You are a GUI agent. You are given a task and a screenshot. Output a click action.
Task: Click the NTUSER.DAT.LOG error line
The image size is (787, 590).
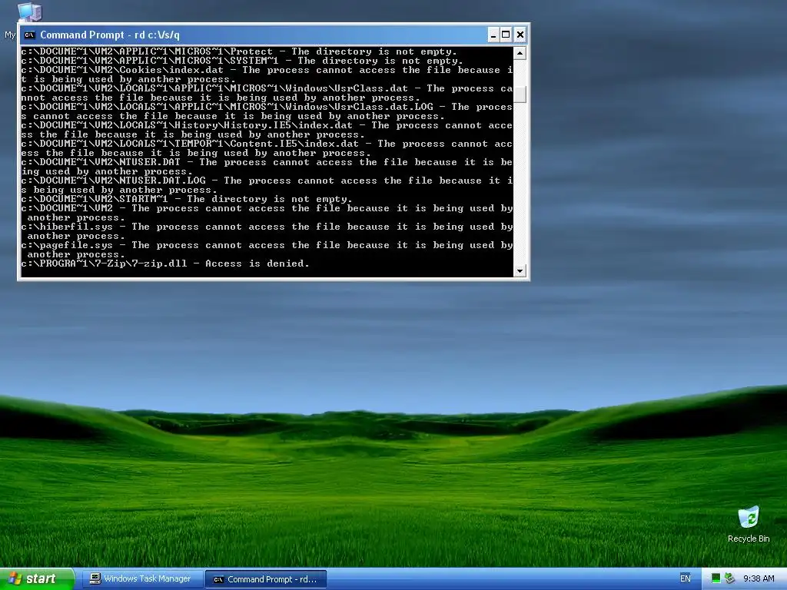coord(267,185)
